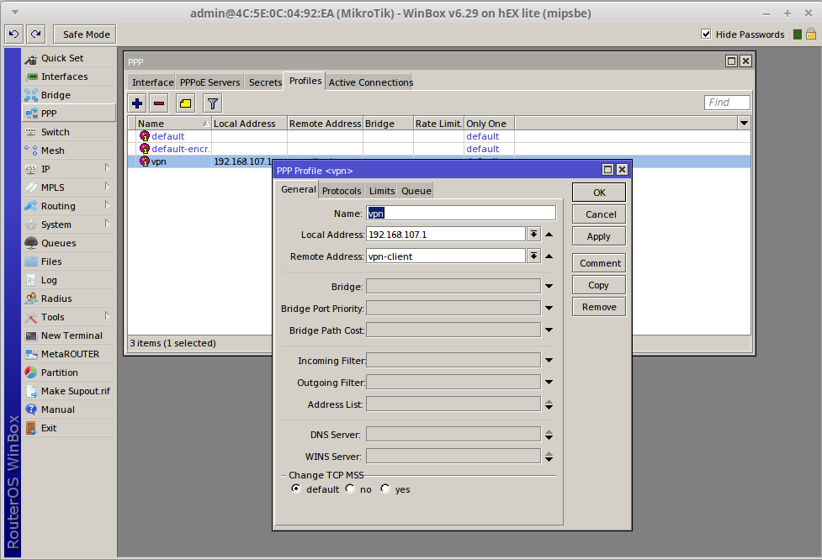Open Manual in sidebar
Viewport: 822px width, 560px height.
coord(69,409)
